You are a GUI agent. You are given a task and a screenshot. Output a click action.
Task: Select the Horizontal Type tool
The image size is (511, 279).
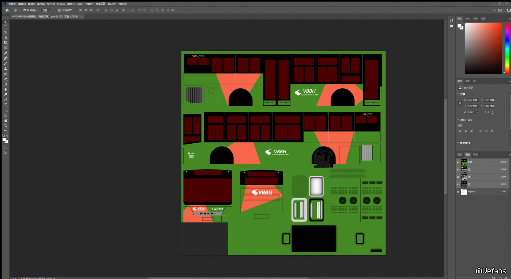6,105
